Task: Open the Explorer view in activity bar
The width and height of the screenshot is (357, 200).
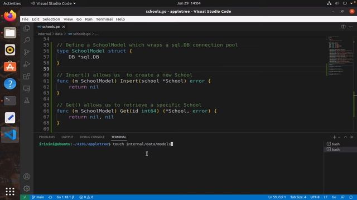Action: tap(27, 28)
